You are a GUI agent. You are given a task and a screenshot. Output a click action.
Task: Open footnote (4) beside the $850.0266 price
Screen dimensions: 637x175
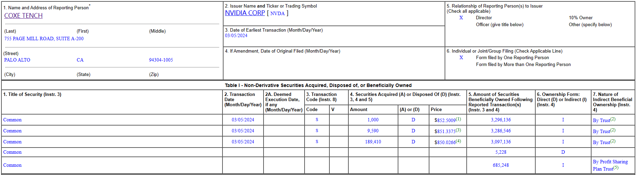(x=458, y=141)
